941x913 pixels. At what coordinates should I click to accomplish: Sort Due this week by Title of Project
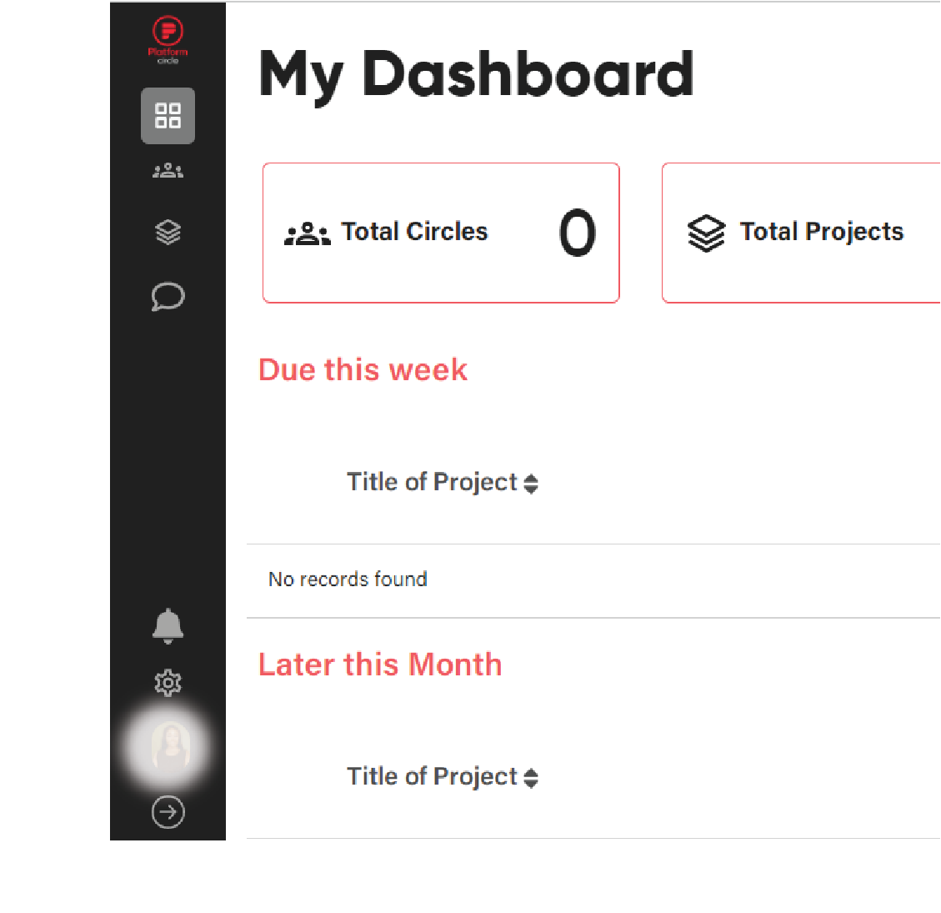443,482
